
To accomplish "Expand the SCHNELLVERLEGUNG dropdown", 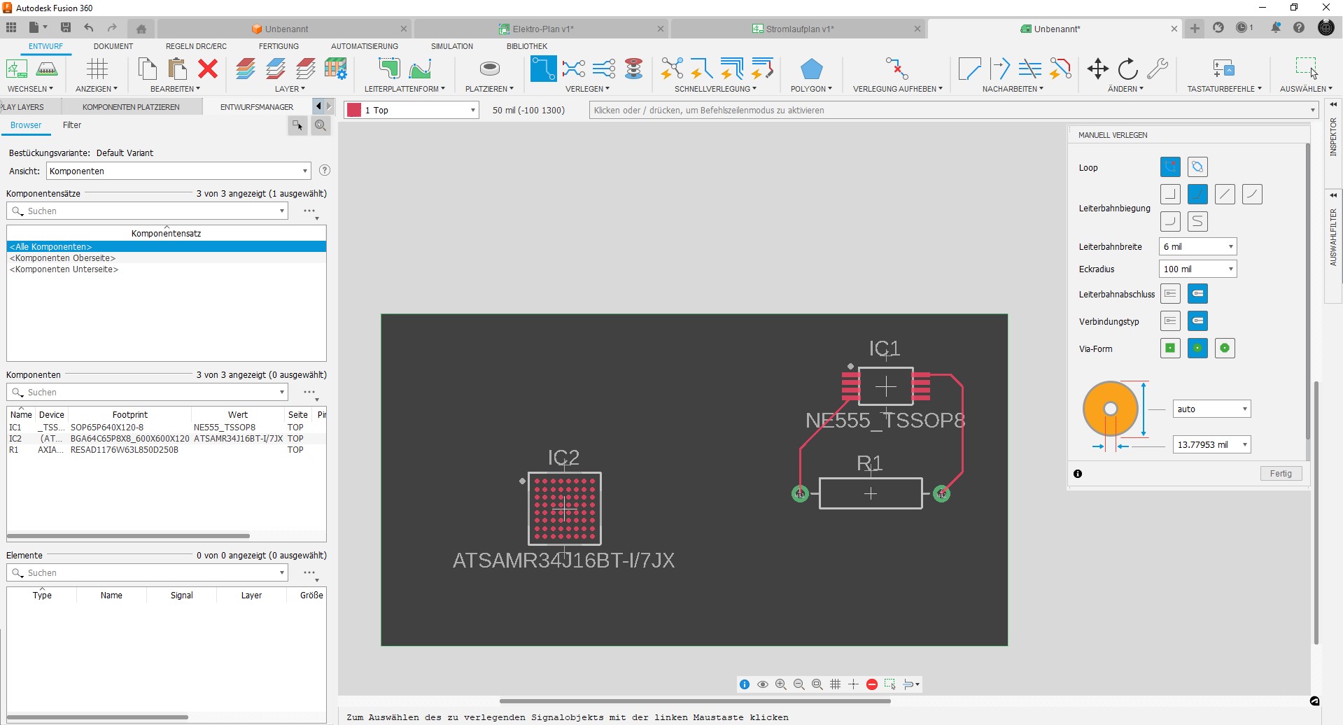I will (754, 89).
